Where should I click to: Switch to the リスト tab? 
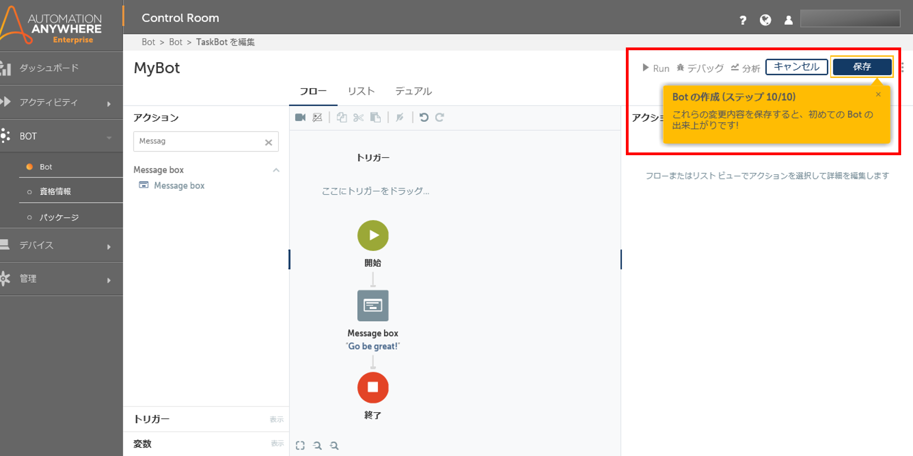click(x=361, y=91)
